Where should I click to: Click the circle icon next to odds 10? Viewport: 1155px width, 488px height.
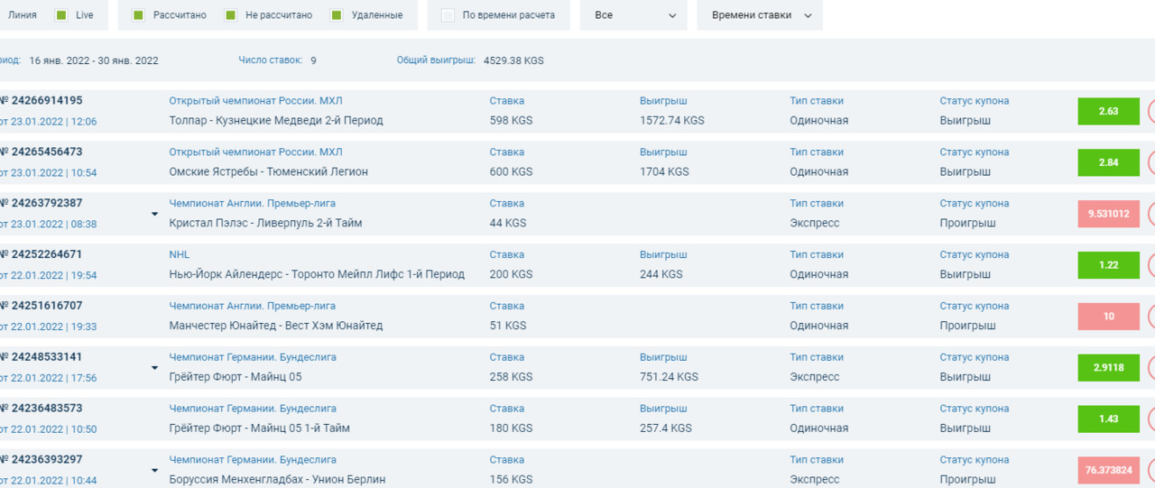(1151, 317)
